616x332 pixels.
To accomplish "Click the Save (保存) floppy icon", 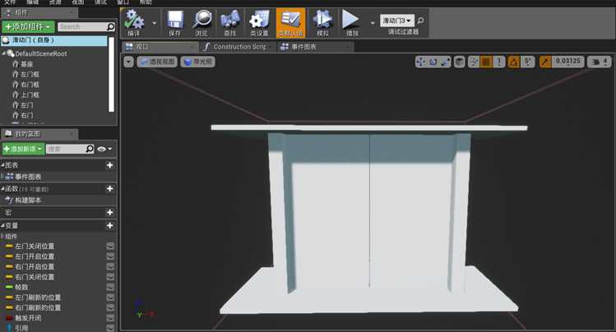I will [175, 22].
